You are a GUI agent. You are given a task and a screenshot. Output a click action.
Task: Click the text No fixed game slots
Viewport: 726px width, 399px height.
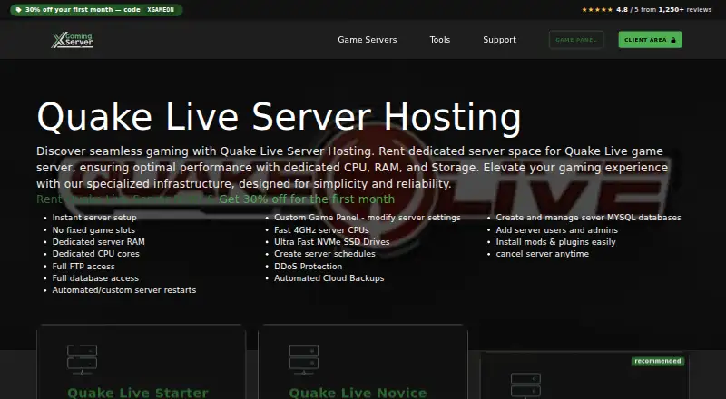[93, 230]
